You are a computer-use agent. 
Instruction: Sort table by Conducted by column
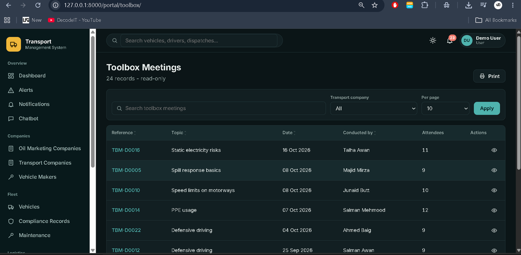click(359, 132)
